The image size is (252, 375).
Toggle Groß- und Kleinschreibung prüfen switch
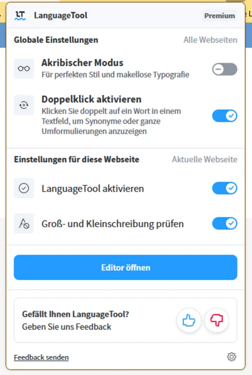[x=224, y=224]
